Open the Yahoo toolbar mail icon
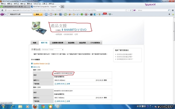Screen dimensions: 175x109 (46, 14)
